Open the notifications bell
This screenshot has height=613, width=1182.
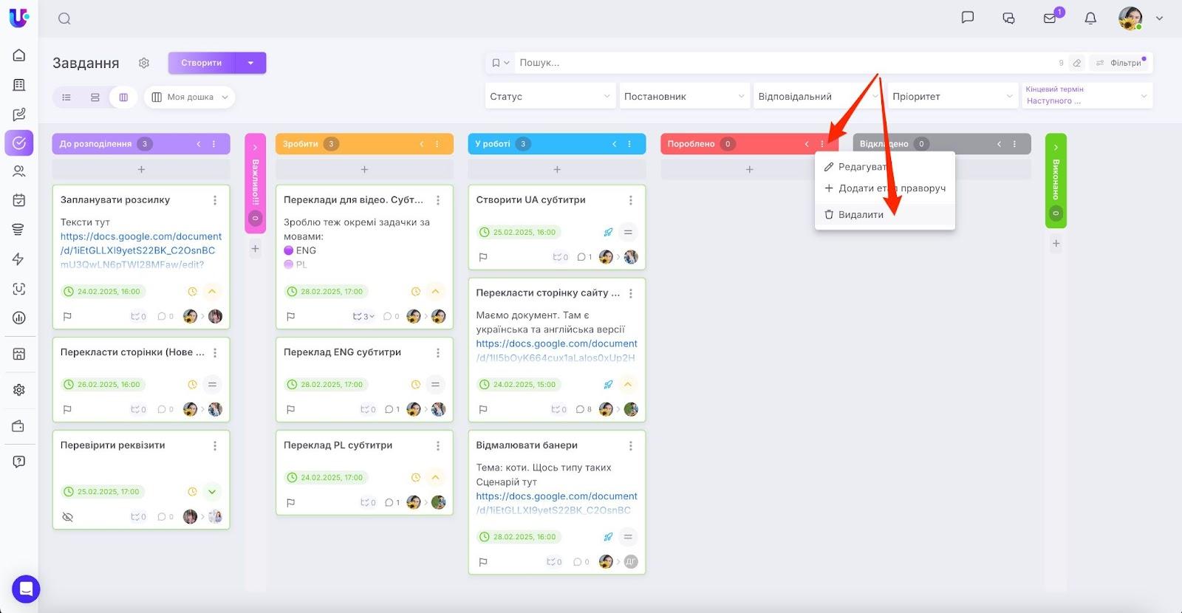[1090, 18]
